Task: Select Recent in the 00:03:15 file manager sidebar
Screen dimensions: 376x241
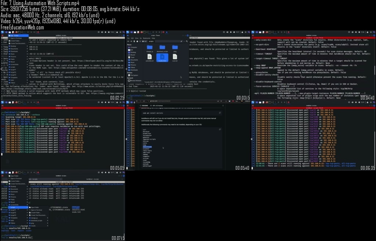Action: 132,55
